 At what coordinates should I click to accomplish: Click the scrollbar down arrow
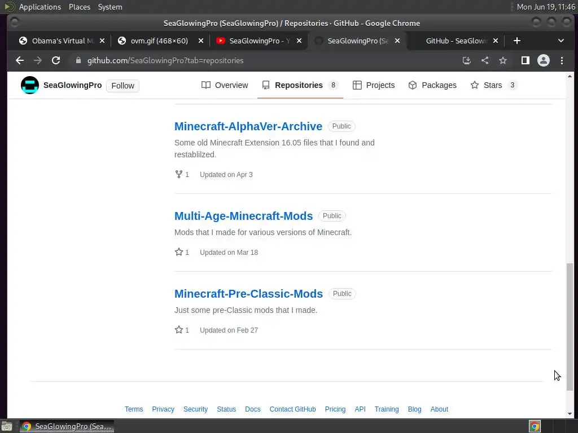(570, 414)
